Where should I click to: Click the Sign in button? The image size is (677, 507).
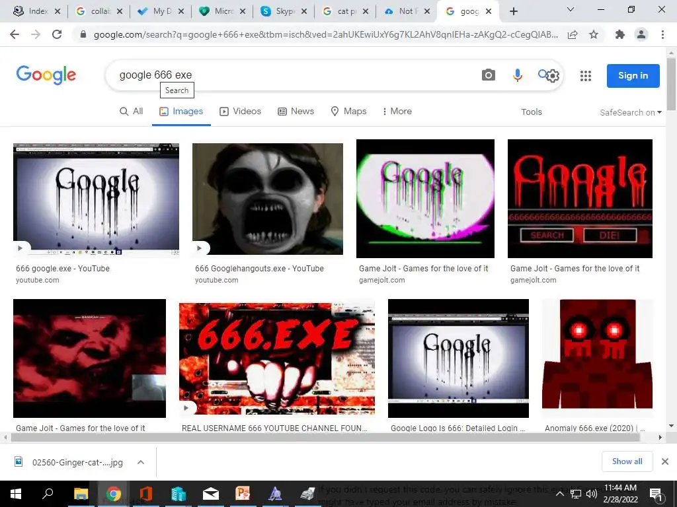coord(633,75)
